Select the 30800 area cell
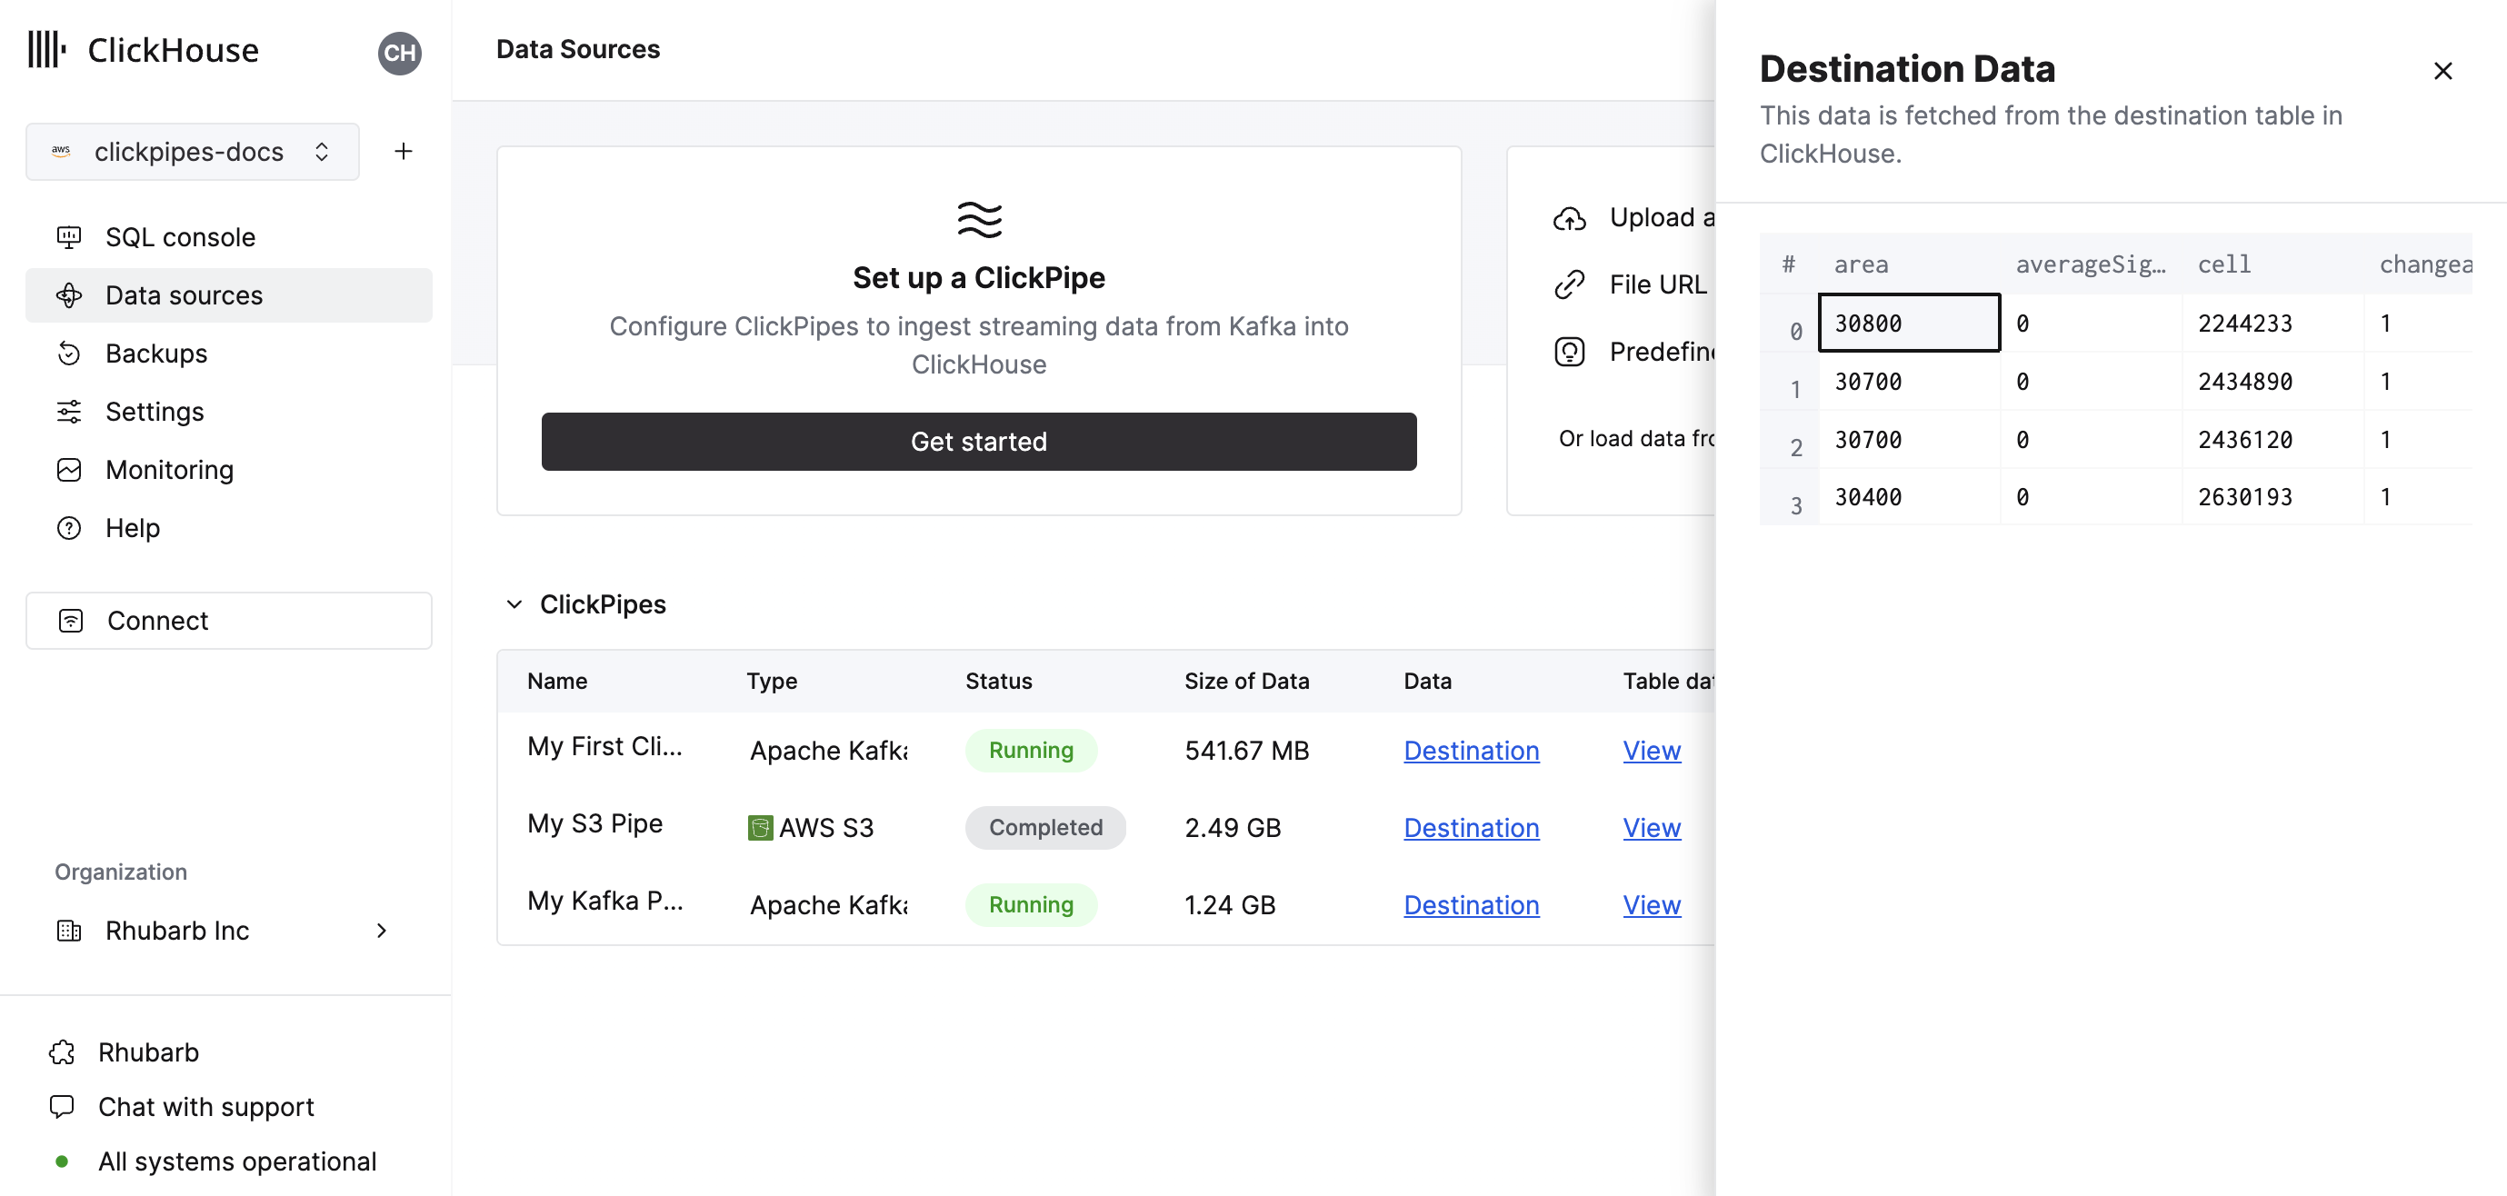The width and height of the screenshot is (2507, 1196). click(1907, 324)
